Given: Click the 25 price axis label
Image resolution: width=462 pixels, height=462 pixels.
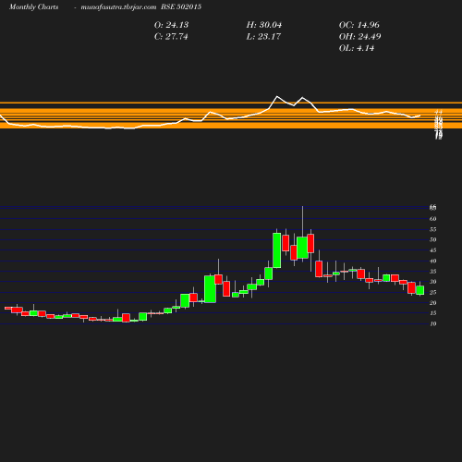Looking at the screenshot, I should (433, 292).
